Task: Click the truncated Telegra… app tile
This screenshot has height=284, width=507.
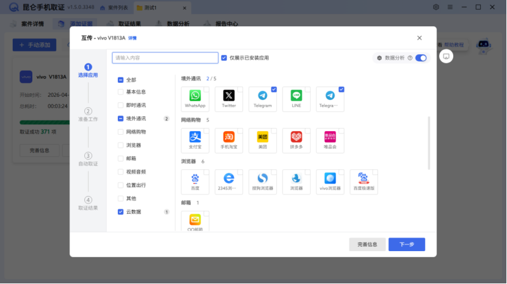Action: pos(330,99)
